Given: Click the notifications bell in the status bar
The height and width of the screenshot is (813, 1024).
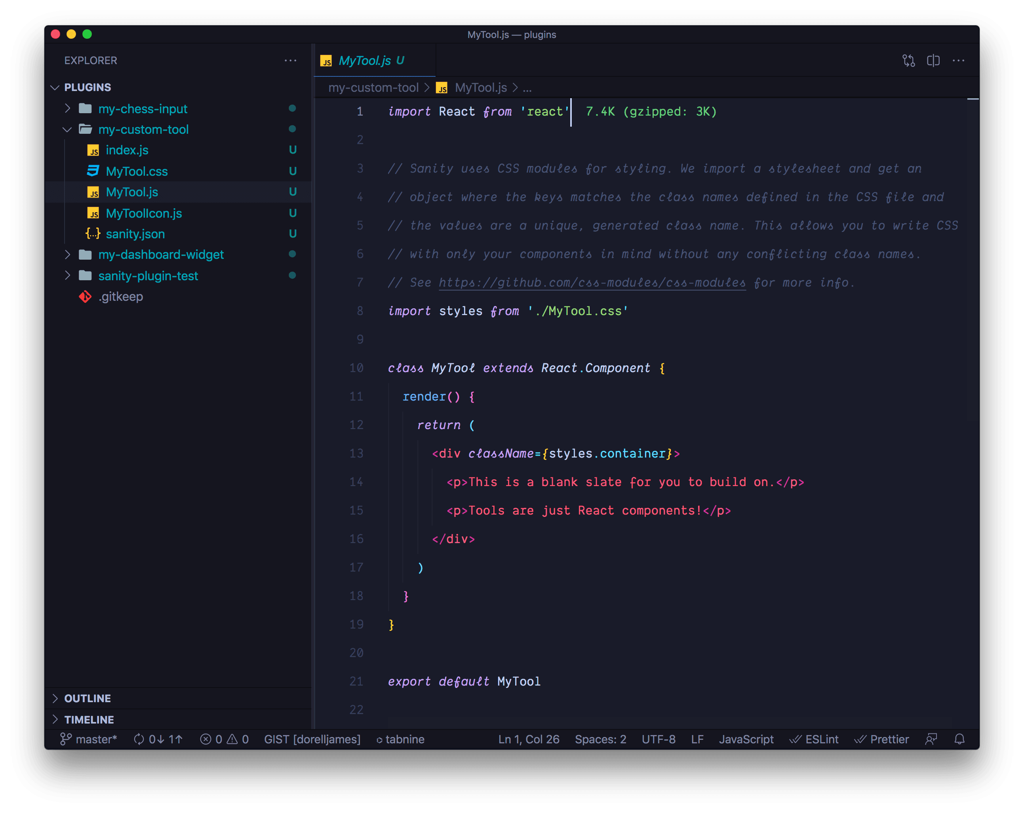Looking at the screenshot, I should tap(959, 739).
